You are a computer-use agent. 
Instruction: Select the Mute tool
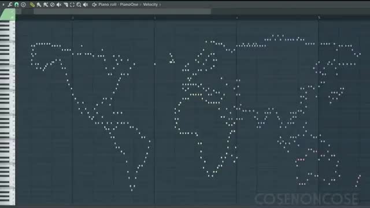click(59, 5)
